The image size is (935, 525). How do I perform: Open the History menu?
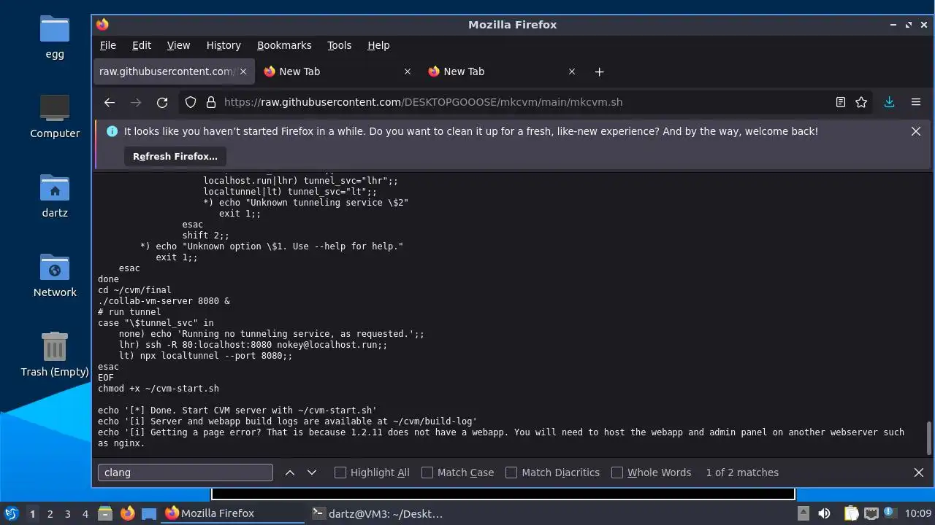click(224, 45)
